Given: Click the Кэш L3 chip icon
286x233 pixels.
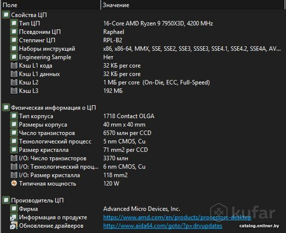Looking at the screenshot, I should pos(14,91).
